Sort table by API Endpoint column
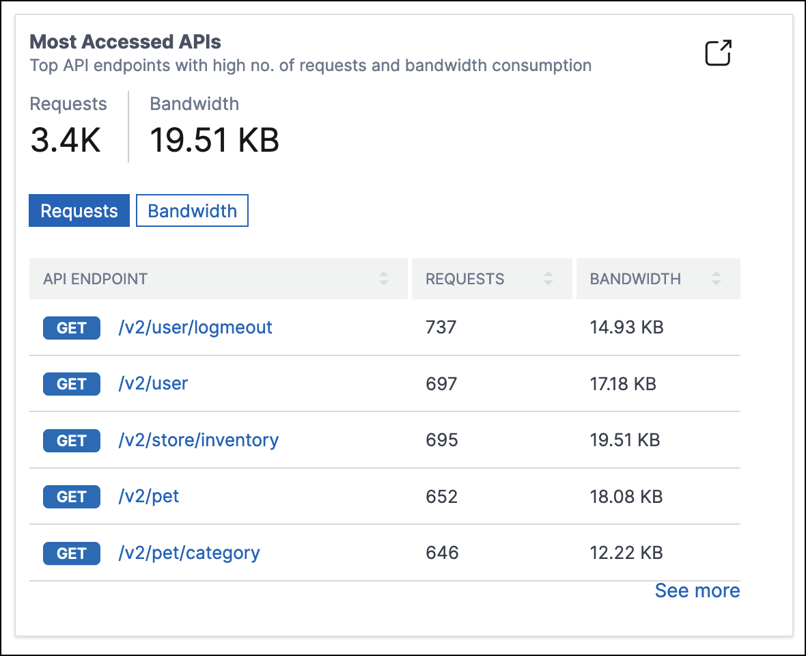Image resolution: width=806 pixels, height=656 pixels. [x=383, y=279]
